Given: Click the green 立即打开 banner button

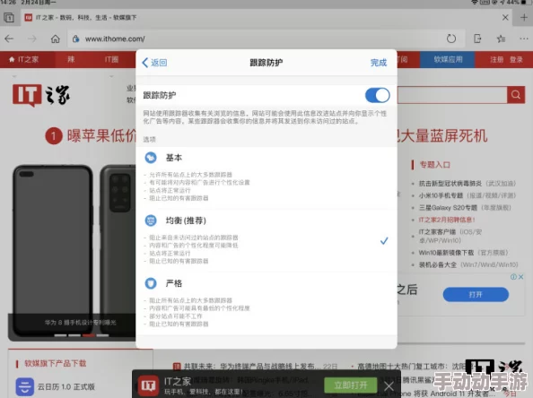Looking at the screenshot, I should tap(351, 385).
